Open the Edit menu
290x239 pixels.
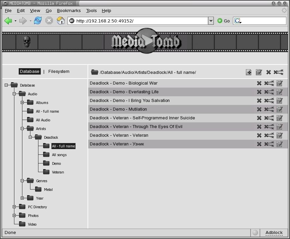21,11
